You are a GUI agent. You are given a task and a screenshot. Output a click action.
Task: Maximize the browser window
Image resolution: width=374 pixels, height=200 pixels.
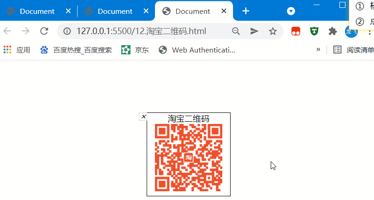(x=342, y=5)
